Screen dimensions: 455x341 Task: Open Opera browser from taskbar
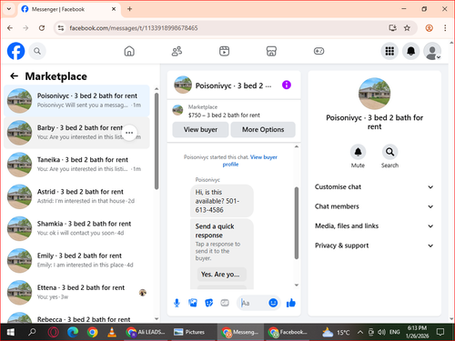[53, 332]
